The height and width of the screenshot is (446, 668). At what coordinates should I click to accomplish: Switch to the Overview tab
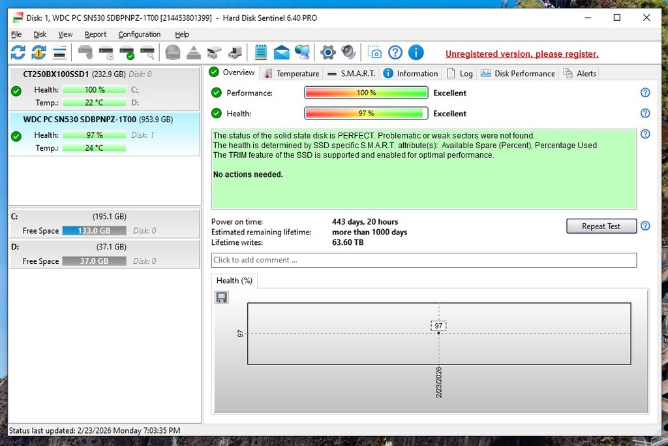(232, 72)
